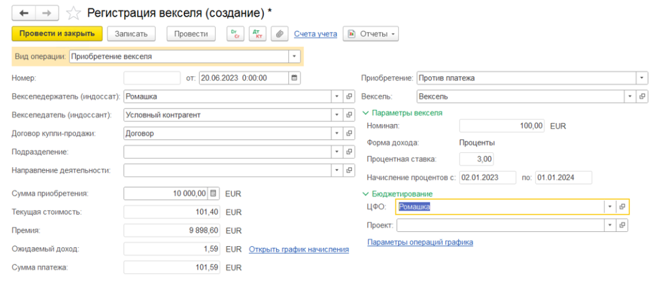Open ЦФО Ромашка record icon
This screenshot has height=293, width=659.
point(622,206)
